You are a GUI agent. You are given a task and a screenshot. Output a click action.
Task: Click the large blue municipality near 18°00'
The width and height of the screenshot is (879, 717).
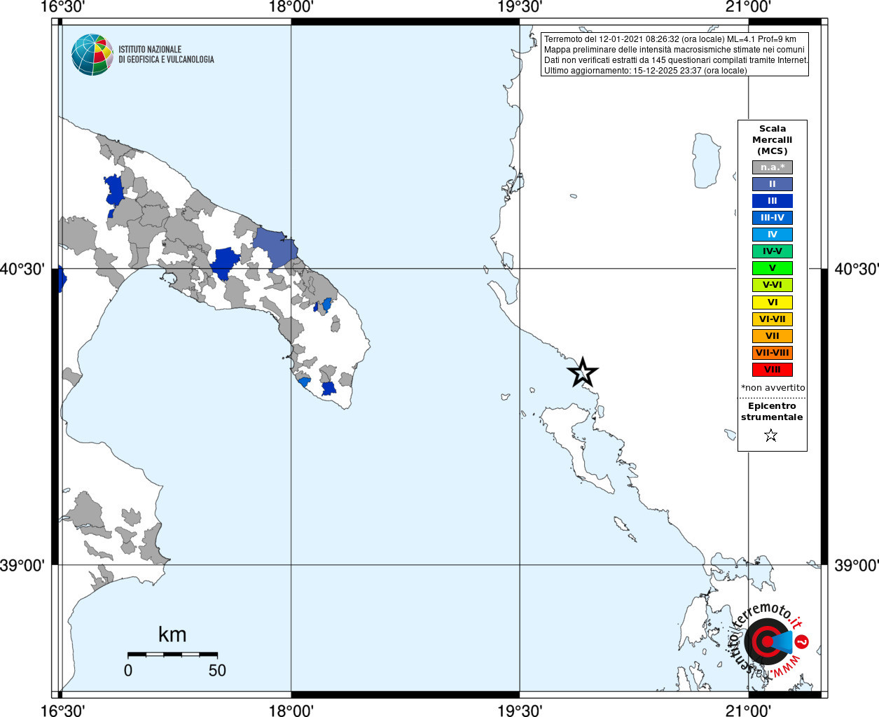point(275,246)
